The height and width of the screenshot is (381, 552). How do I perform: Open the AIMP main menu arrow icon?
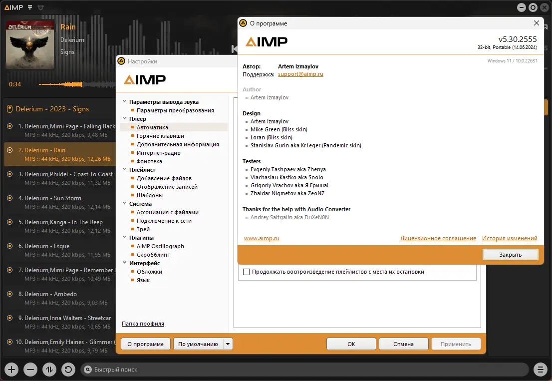[x=30, y=7]
